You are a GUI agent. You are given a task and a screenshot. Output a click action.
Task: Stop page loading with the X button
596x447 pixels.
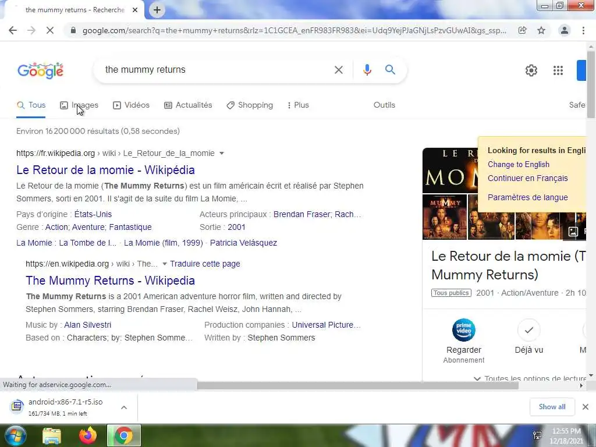(50, 30)
